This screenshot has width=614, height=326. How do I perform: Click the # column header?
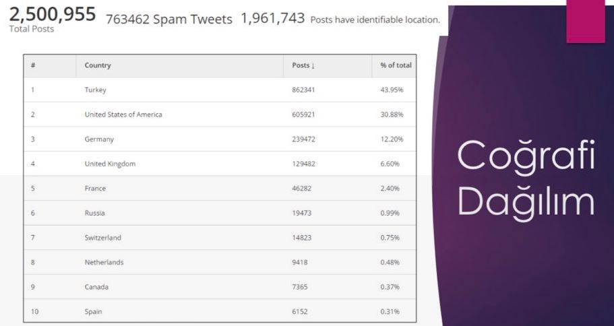33,65
